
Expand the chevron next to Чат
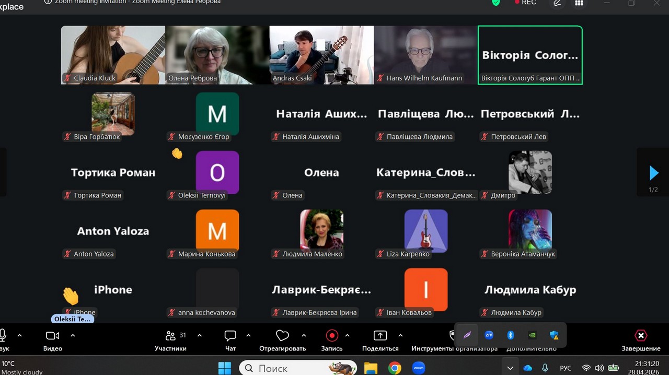[x=248, y=335]
